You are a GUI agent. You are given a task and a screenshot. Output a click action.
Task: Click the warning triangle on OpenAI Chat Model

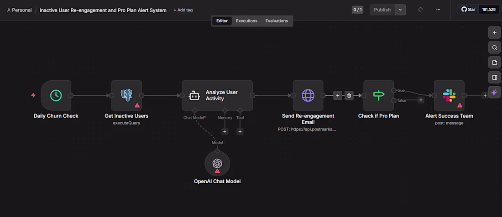(x=217, y=170)
